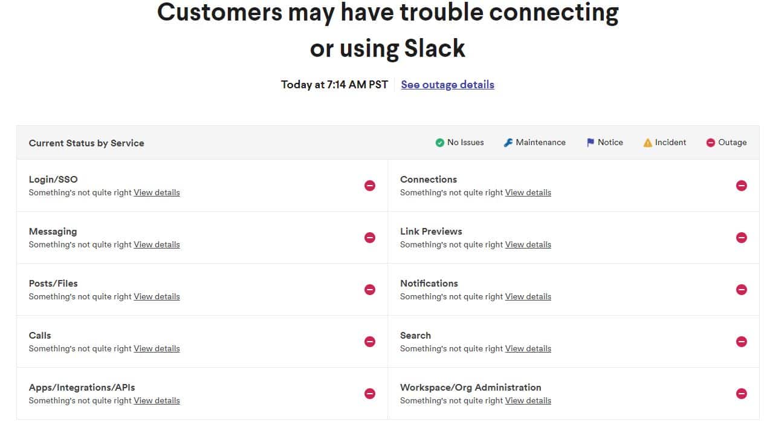Image resolution: width=770 pixels, height=436 pixels.
Task: Click the Outage icon next to Login/SSO
Action: pyautogui.click(x=370, y=186)
